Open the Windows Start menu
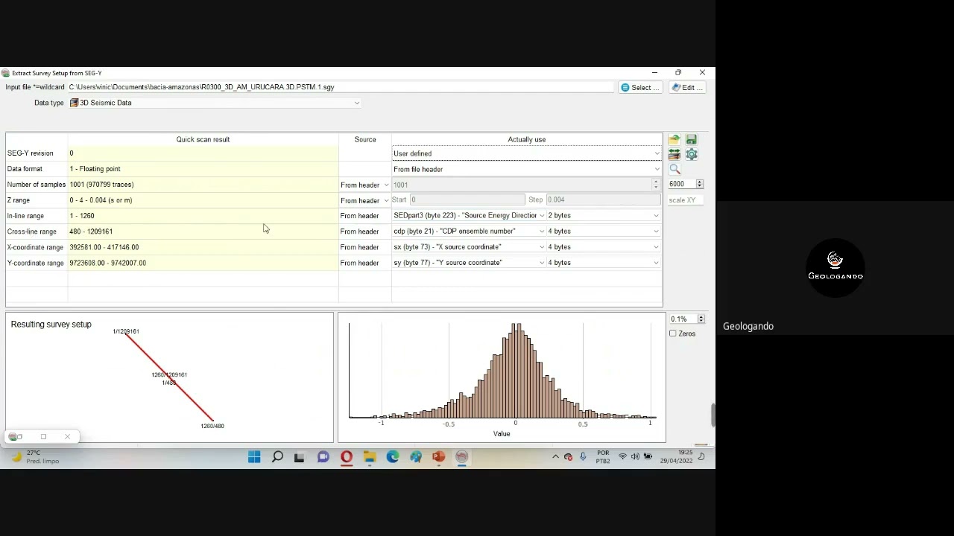Screen dimensions: 954x536 click(254, 456)
